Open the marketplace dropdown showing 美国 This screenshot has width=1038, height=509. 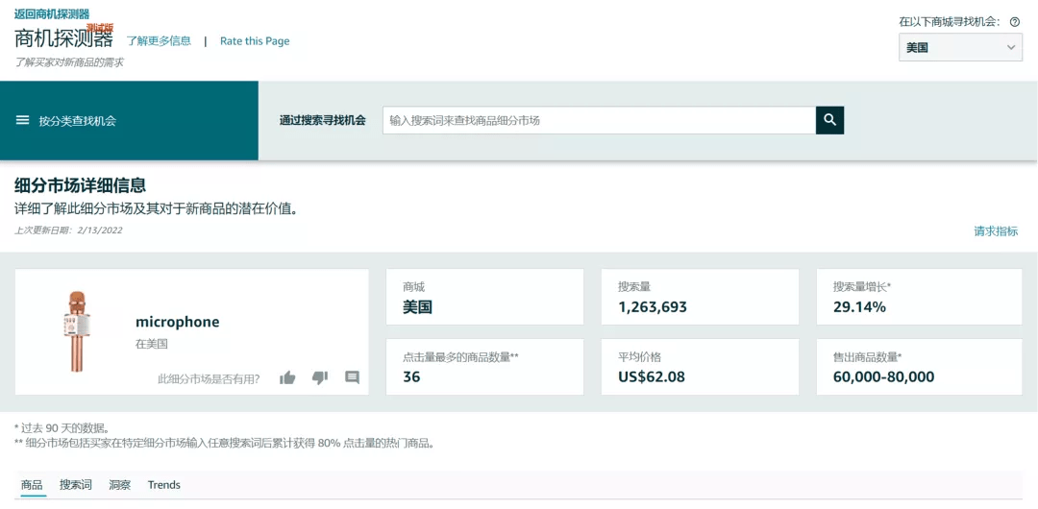pos(960,47)
